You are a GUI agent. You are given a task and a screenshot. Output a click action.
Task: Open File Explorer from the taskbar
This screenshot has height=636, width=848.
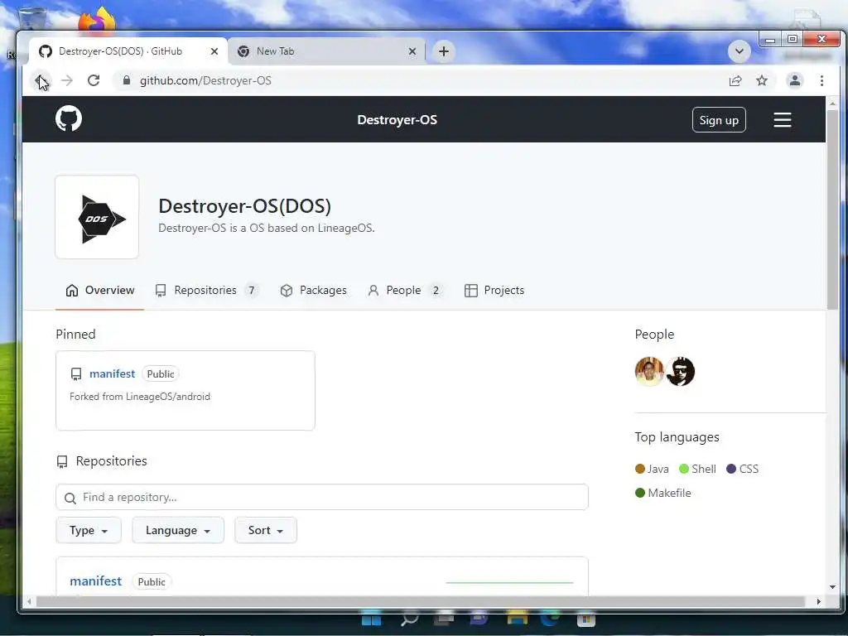518,619
